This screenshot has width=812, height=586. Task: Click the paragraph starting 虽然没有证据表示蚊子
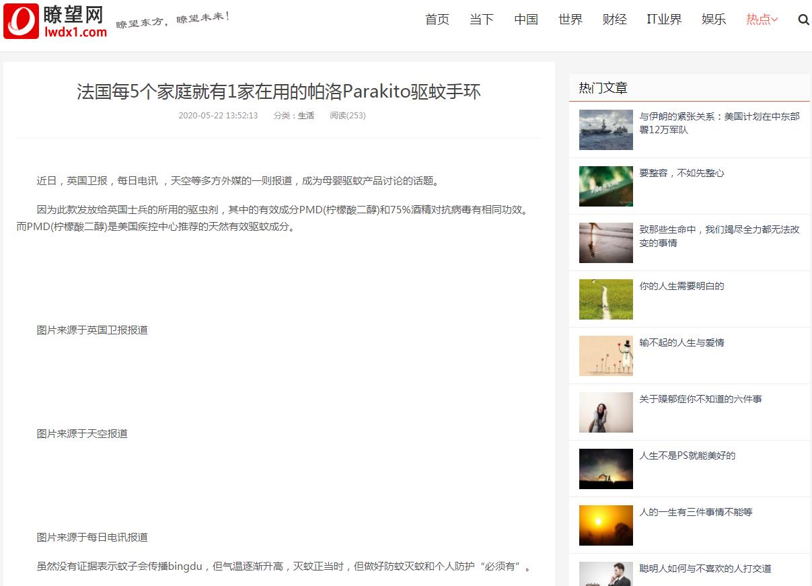click(x=285, y=566)
